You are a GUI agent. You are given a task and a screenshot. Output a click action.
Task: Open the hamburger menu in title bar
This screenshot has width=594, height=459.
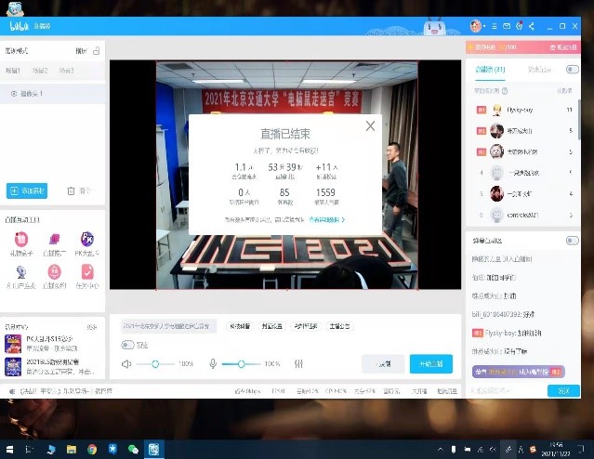pyautogui.click(x=495, y=26)
